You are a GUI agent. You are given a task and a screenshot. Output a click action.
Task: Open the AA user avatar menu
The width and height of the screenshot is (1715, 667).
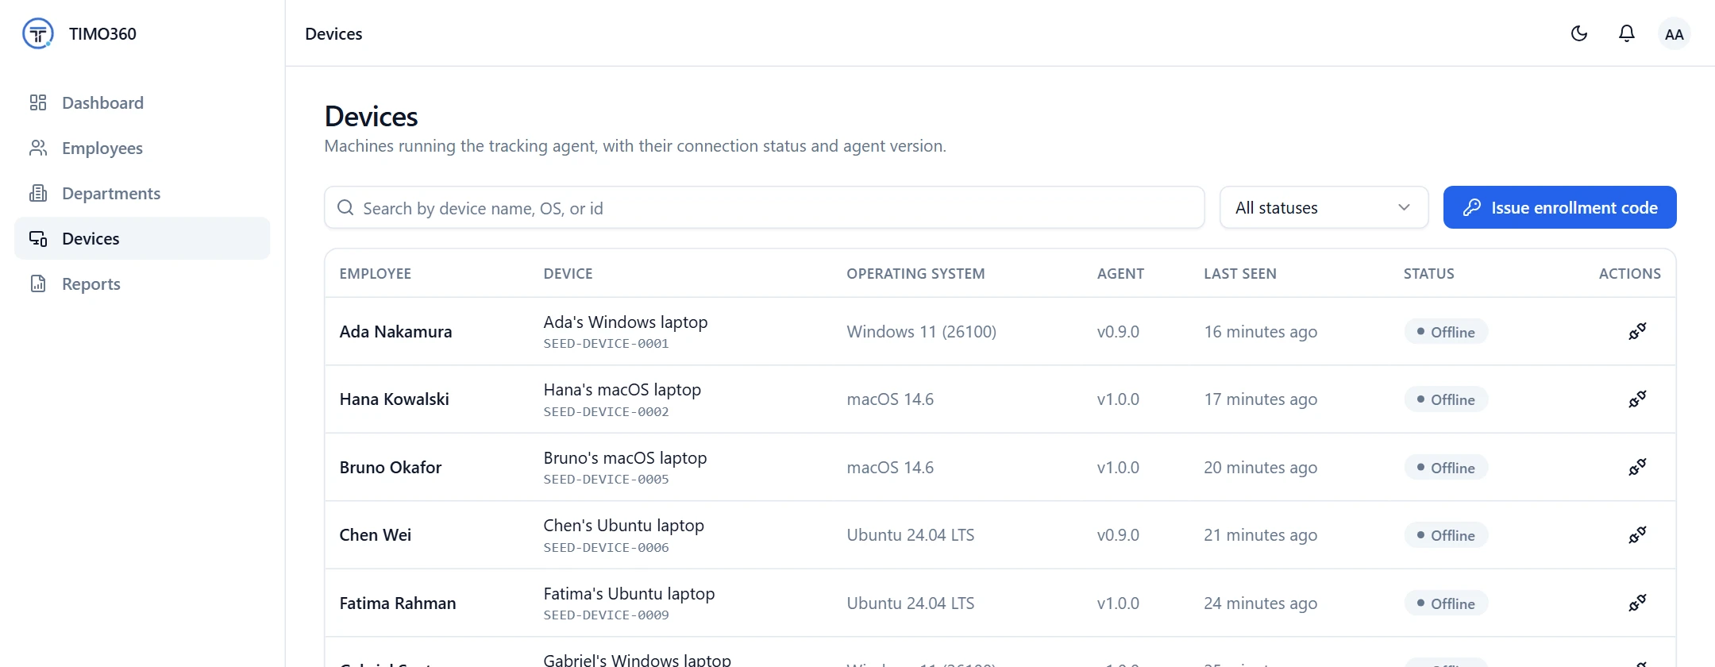point(1675,34)
